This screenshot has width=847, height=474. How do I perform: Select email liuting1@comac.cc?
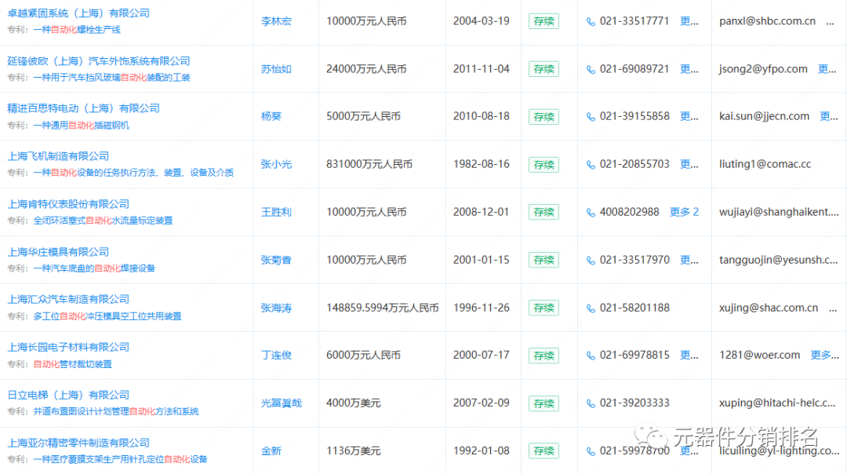click(765, 164)
